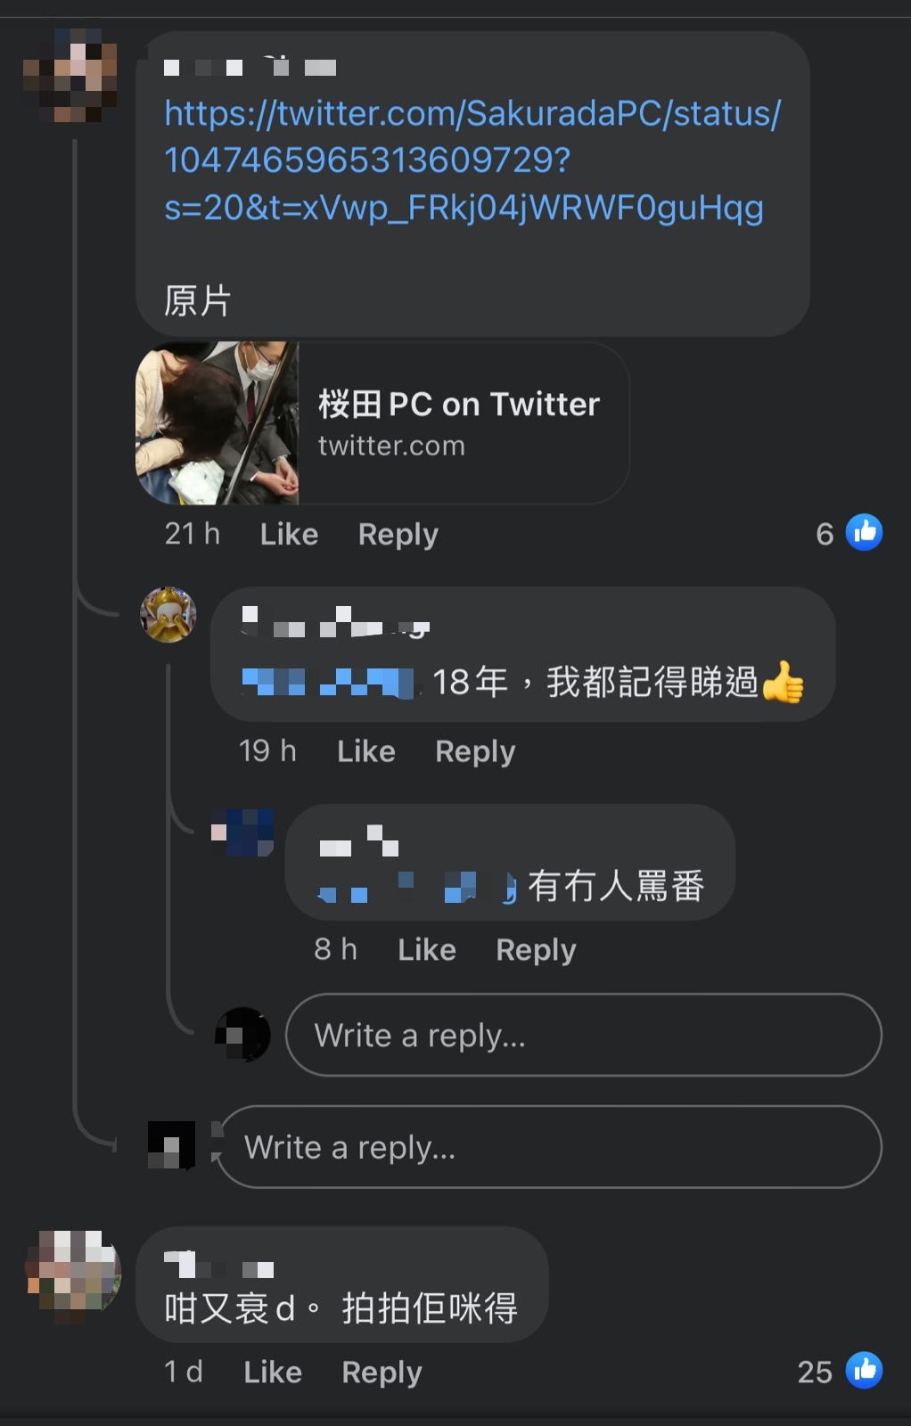Reply to the 1 d comment

(x=382, y=1372)
